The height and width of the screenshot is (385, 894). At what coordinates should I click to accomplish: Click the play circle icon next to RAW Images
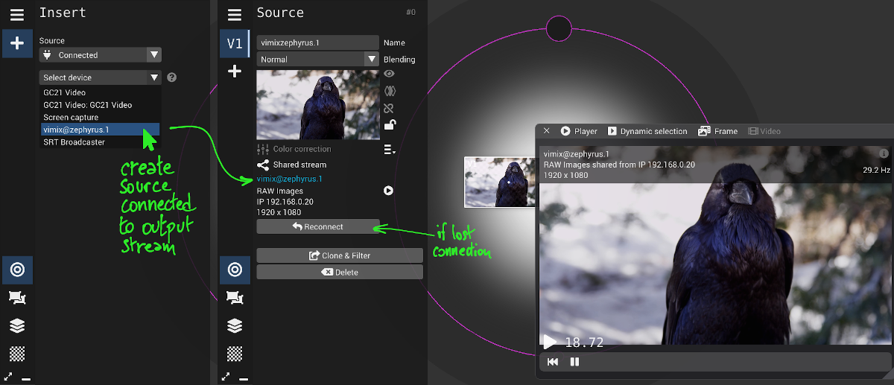(389, 191)
